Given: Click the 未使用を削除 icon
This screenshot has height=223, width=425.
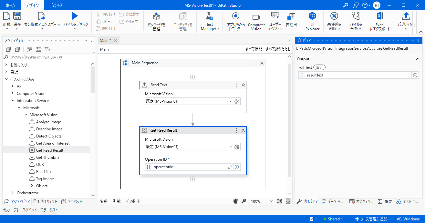Looking at the screenshot, I should (334, 16).
